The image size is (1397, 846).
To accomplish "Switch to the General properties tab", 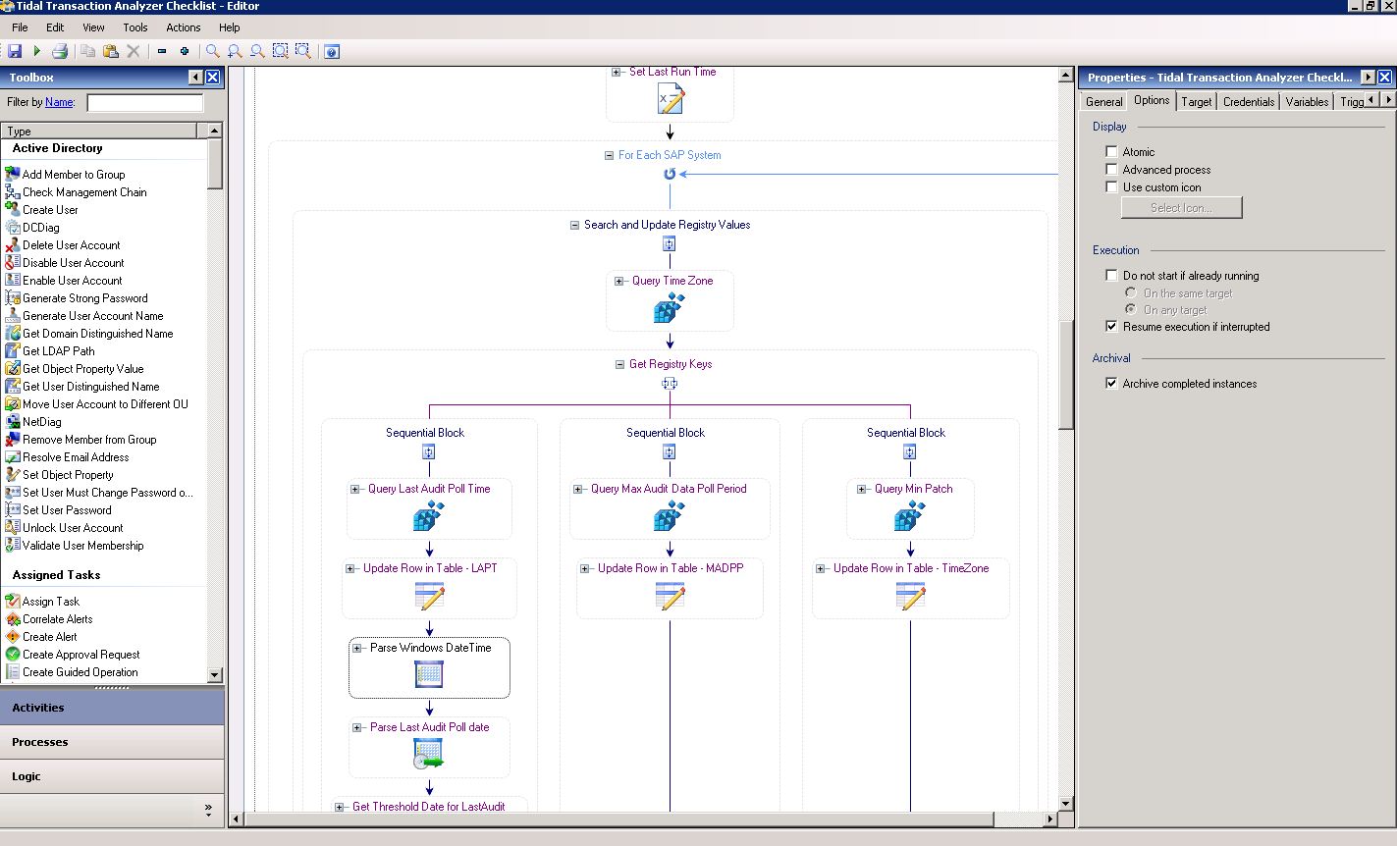I will pos(1104,101).
